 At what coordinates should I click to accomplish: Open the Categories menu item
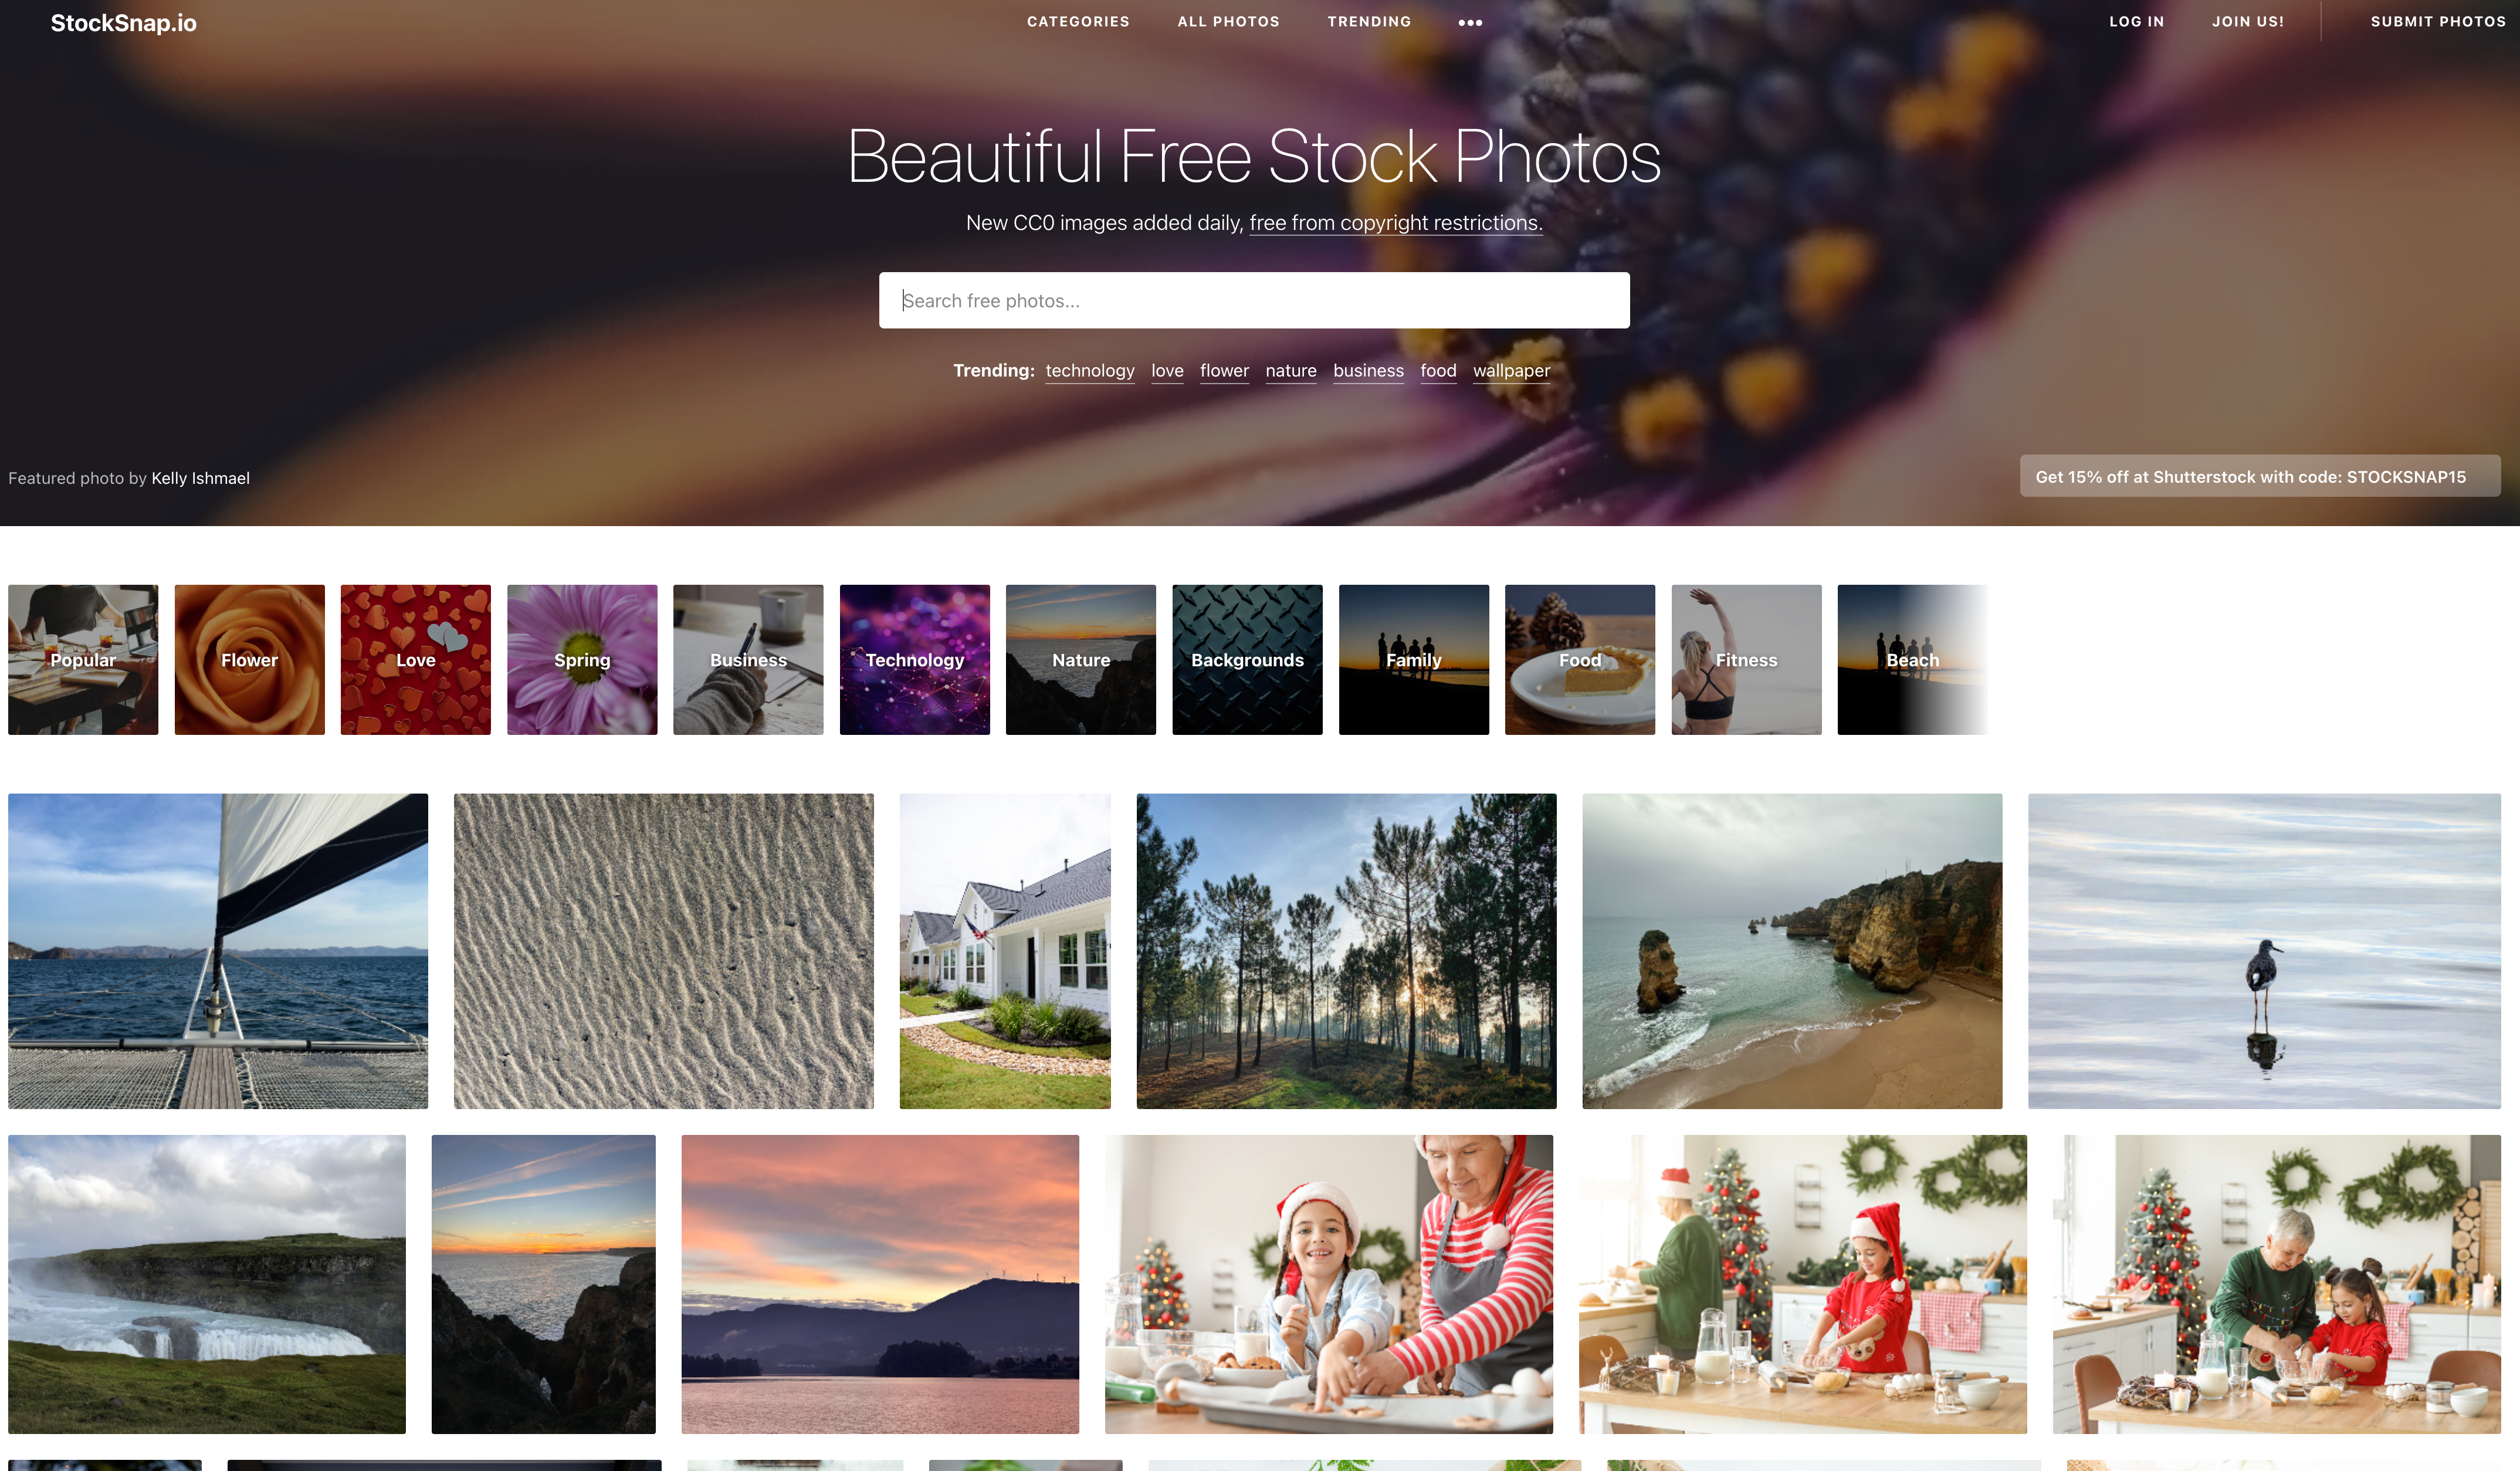point(1078,21)
